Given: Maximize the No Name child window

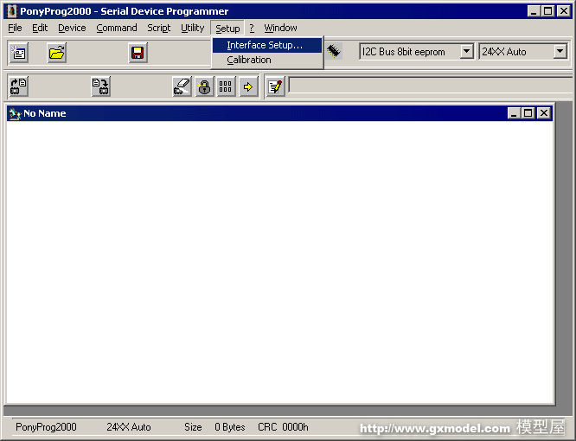Looking at the screenshot, I should (528, 113).
